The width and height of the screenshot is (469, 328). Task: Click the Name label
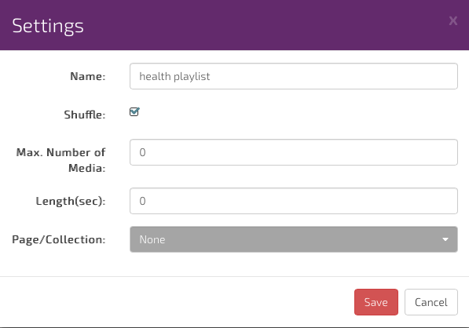[x=88, y=76]
